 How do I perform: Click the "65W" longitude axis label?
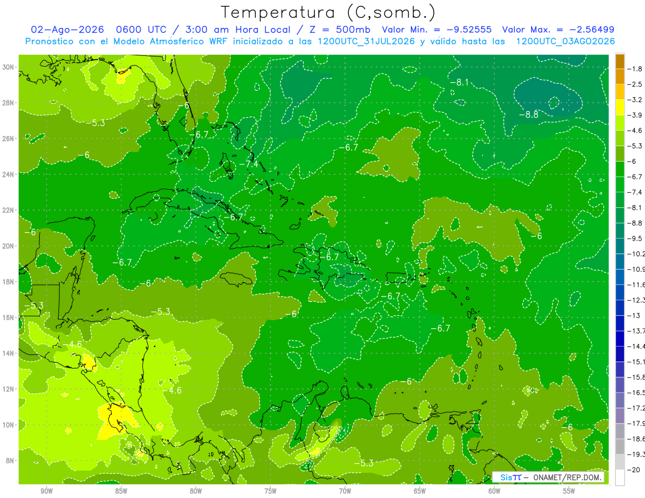click(x=420, y=491)
